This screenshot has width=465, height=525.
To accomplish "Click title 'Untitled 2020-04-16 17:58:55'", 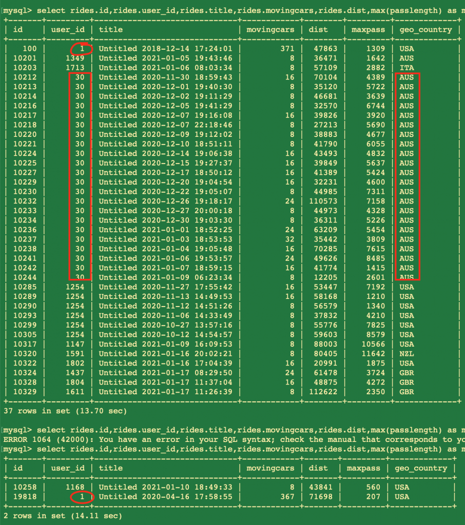I will coord(165,497).
